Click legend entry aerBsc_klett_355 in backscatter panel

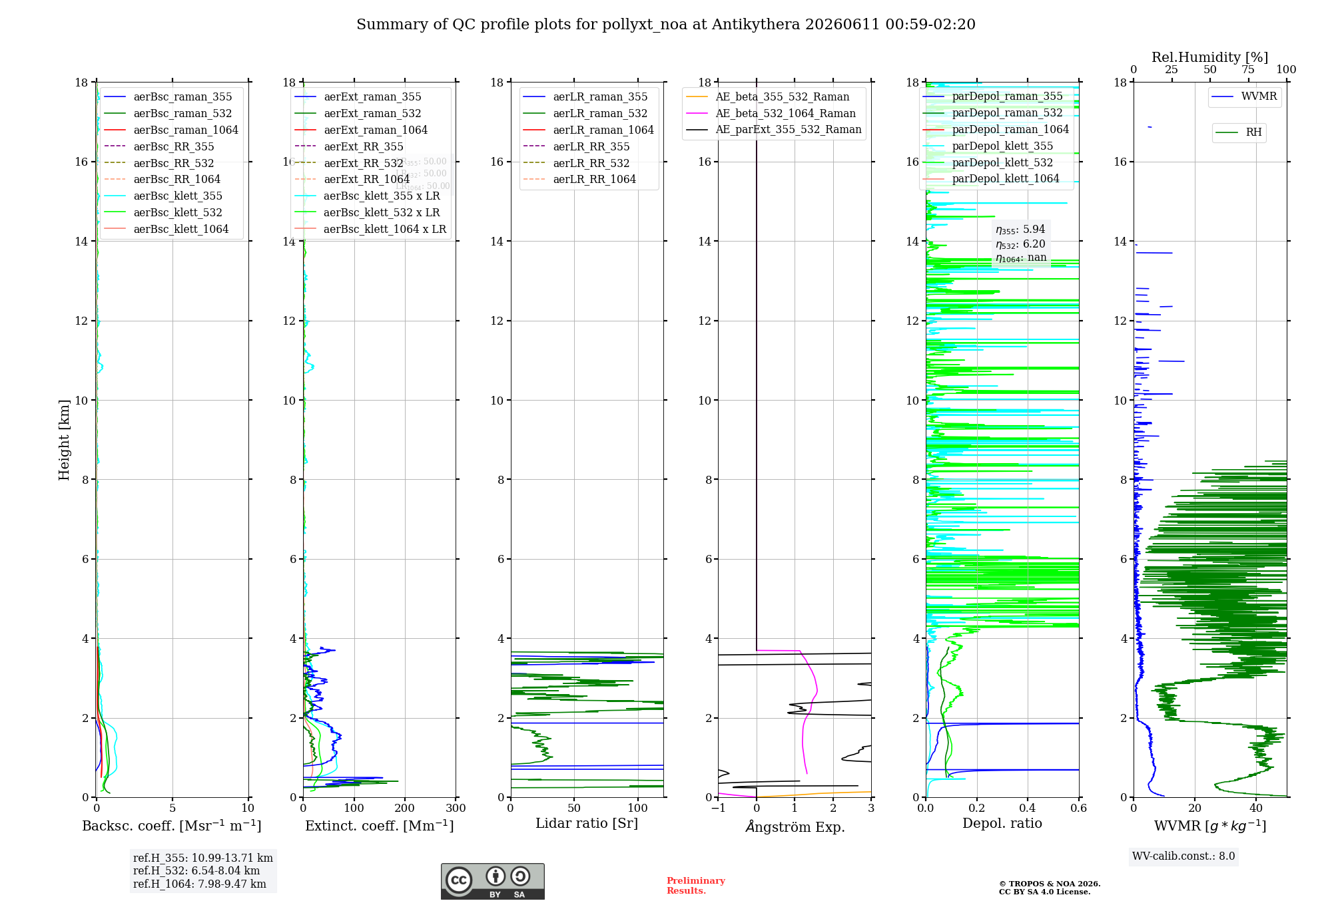(164, 196)
